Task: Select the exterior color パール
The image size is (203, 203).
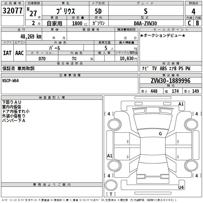Action: coord(55,48)
